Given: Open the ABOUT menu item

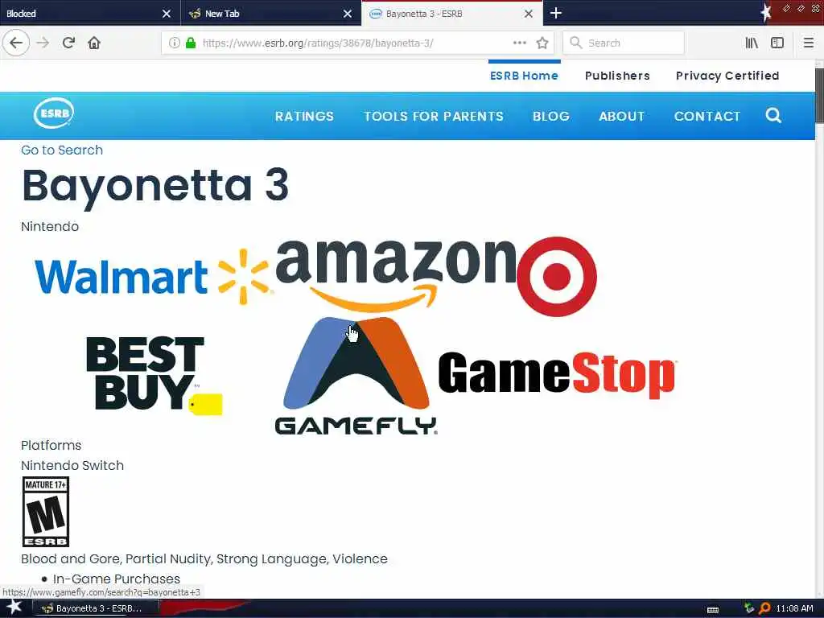Looking at the screenshot, I should [622, 116].
